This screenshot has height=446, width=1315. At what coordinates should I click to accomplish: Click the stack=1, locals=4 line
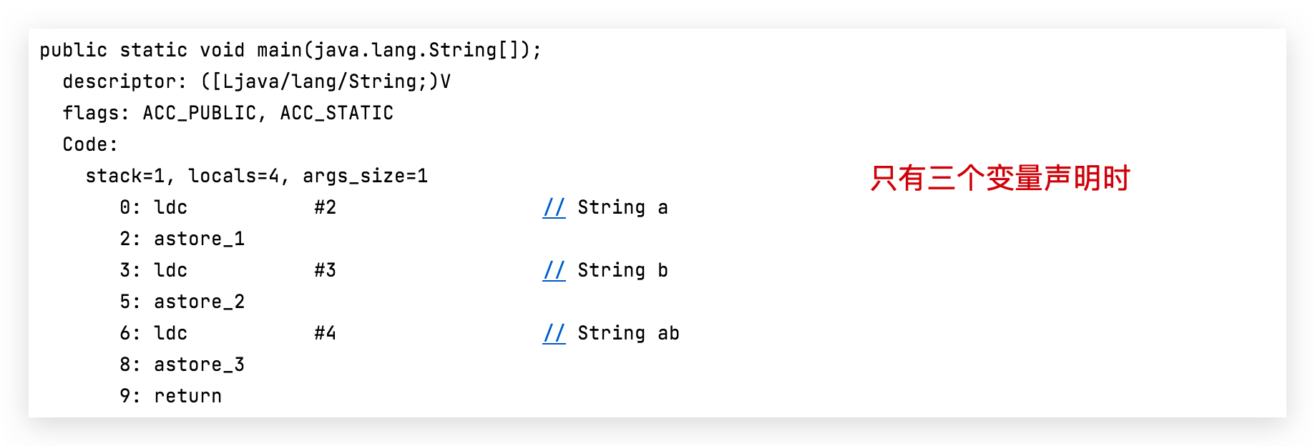(256, 176)
